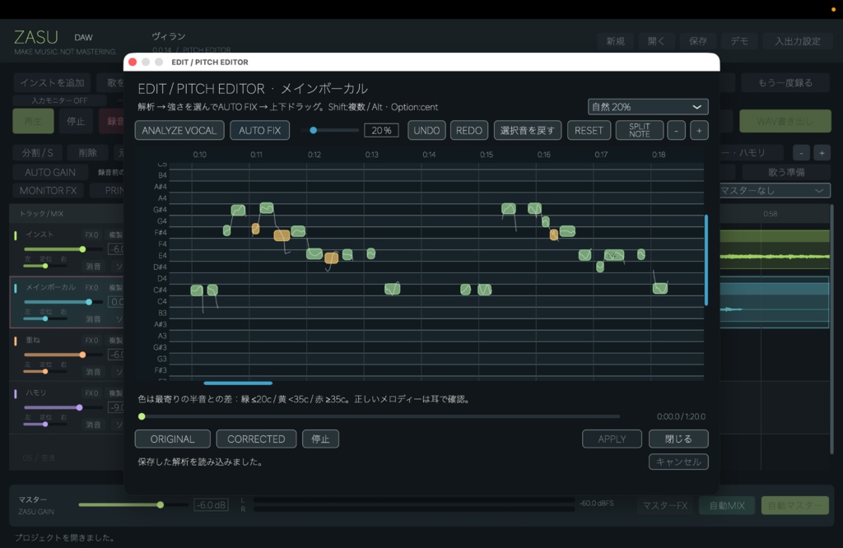Open the マスターなし dropdown in main window
This screenshot has height=548, width=843.
point(775,191)
